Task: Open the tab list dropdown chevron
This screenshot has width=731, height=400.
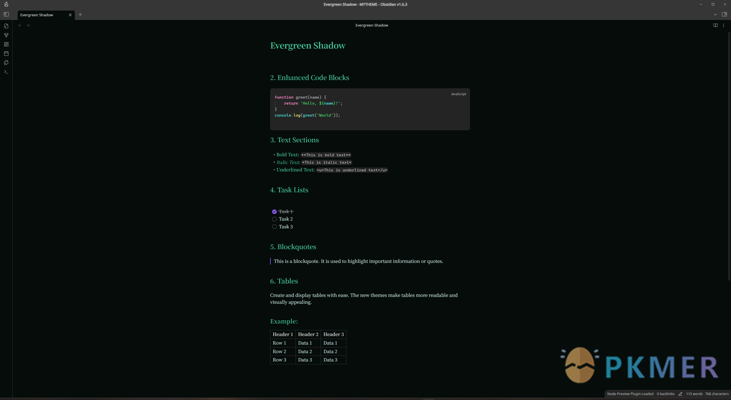Action: click(x=715, y=15)
